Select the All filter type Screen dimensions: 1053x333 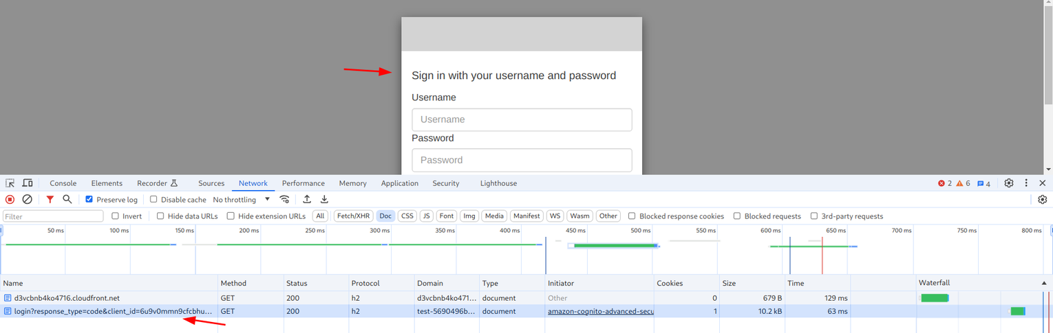coord(320,216)
